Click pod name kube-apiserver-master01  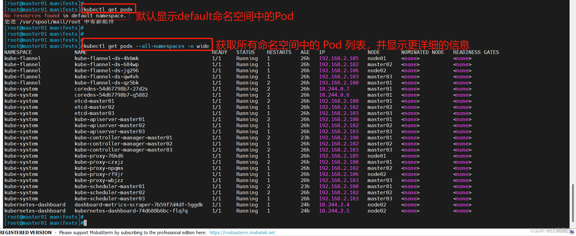pyautogui.click(x=110, y=119)
